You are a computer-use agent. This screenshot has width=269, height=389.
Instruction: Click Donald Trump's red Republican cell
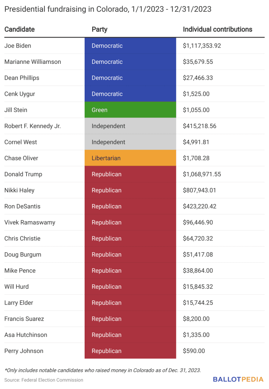click(130, 174)
